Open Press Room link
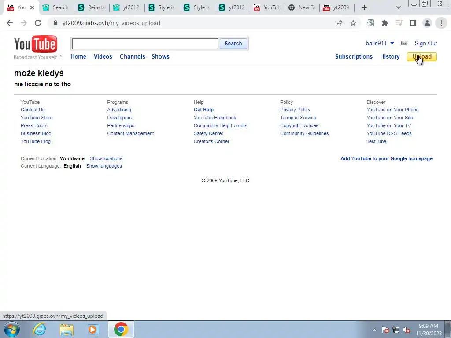Image resolution: width=451 pixels, height=338 pixels. coord(34,125)
